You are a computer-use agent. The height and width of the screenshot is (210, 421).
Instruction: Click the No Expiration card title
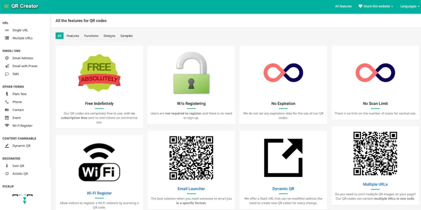pos(283,103)
